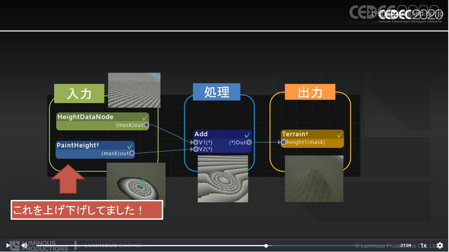
Task: Open video settings gear icon
Action: tap(440, 245)
